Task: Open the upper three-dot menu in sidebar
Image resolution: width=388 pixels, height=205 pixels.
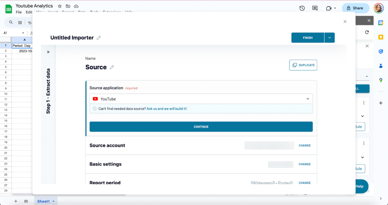Action: pyautogui.click(x=364, y=103)
